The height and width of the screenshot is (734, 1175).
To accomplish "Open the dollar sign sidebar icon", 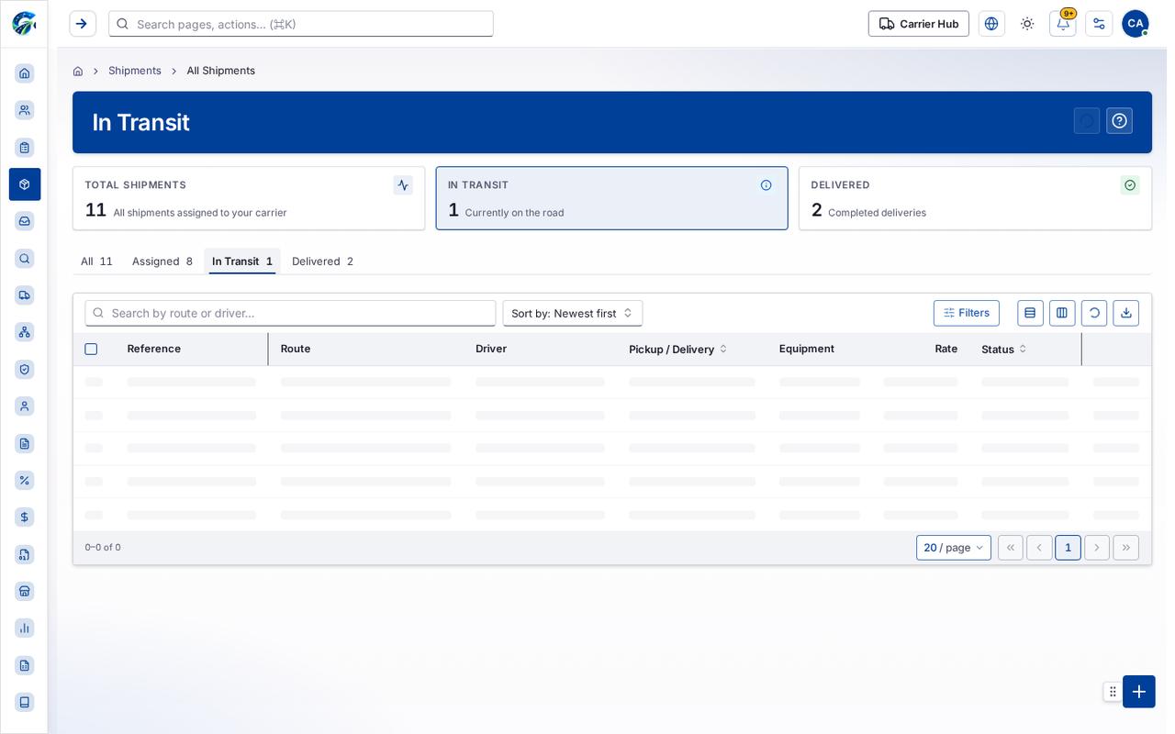I will point(25,517).
